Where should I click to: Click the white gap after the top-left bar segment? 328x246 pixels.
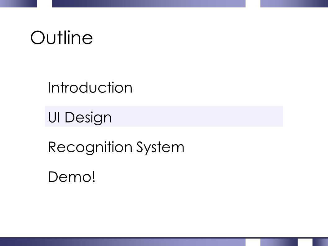(45, 3)
